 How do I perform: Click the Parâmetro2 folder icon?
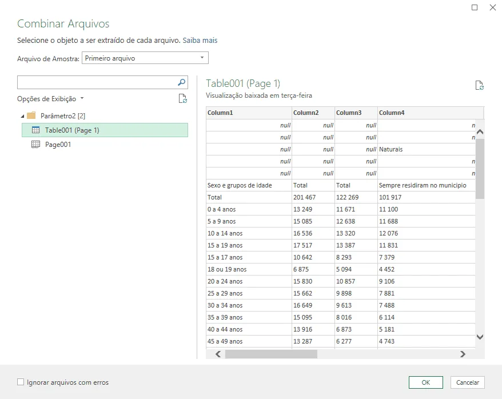[31, 115]
